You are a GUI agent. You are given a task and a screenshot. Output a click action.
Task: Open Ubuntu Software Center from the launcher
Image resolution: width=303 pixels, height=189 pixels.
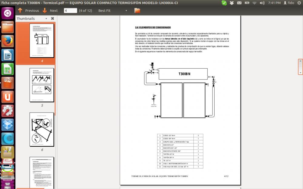[8, 83]
